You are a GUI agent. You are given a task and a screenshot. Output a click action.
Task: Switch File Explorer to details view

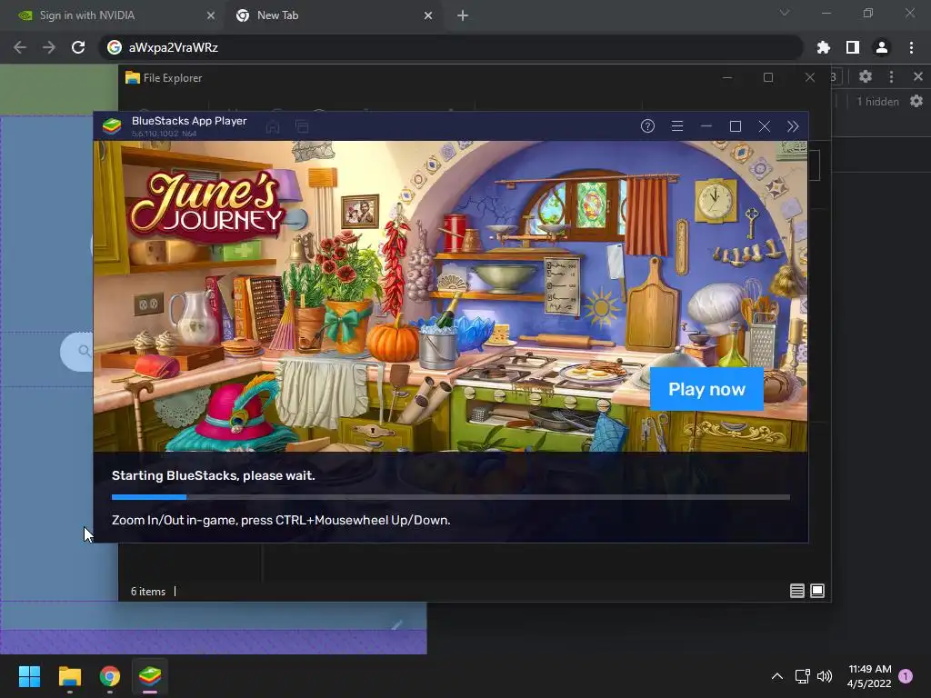point(796,591)
